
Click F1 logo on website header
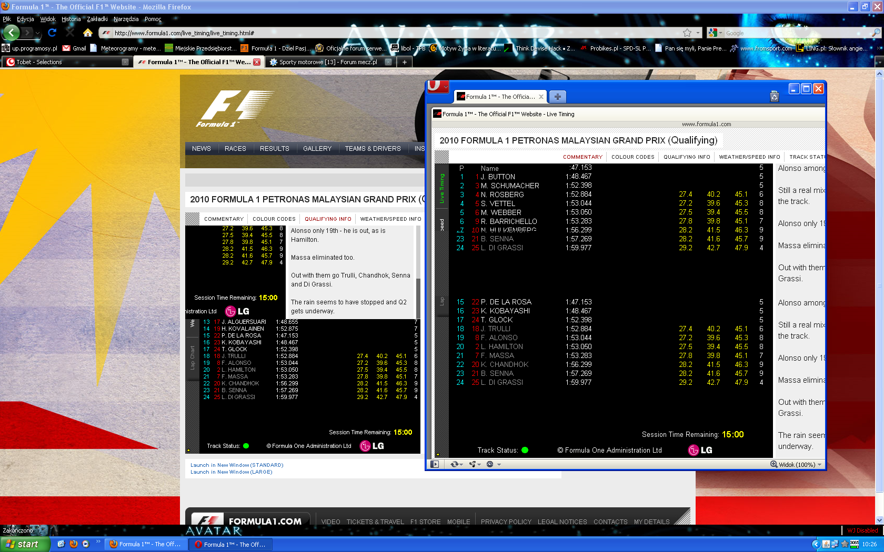tap(235, 109)
